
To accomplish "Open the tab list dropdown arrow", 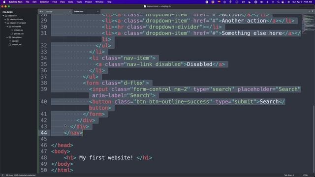I will click(313, 11).
